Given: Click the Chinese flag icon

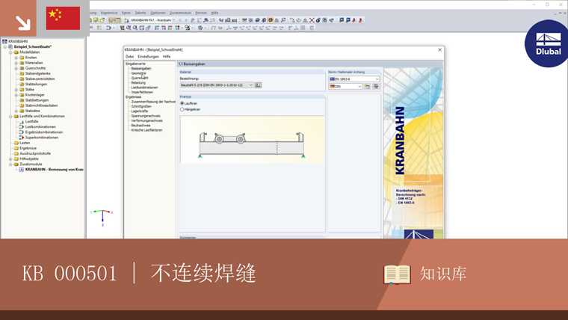Looking at the screenshot, I should pyautogui.click(x=63, y=18).
